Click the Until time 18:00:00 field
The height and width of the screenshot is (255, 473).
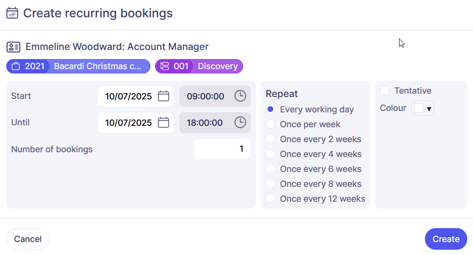click(x=206, y=122)
